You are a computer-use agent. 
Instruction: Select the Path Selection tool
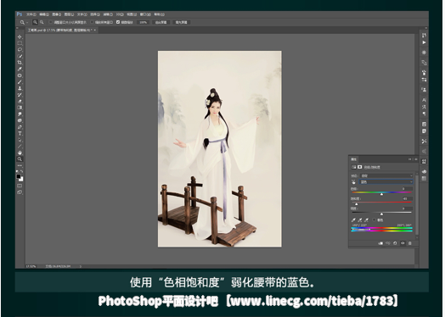pos(20,140)
